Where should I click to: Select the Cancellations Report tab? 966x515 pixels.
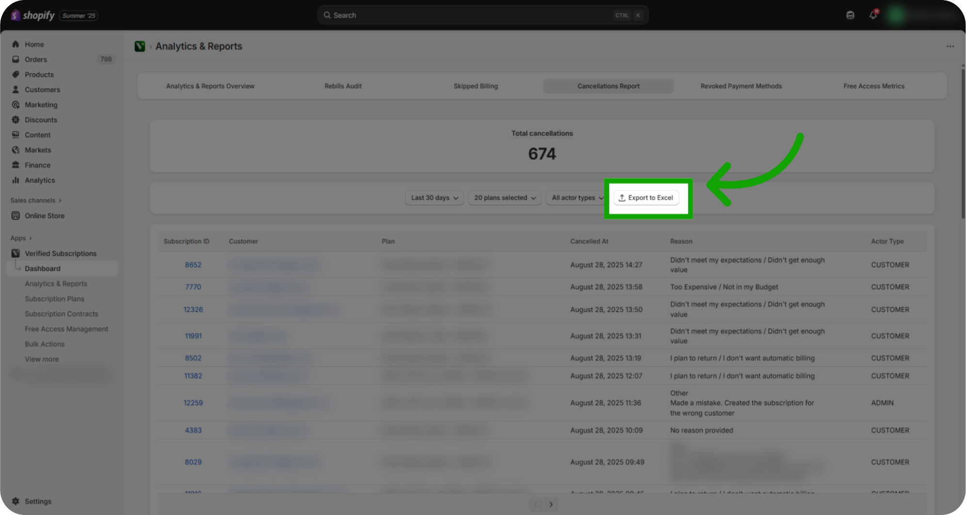(x=608, y=86)
